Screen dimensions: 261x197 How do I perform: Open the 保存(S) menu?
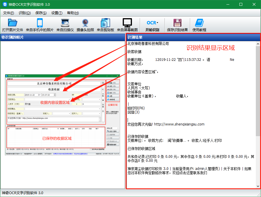(41, 13)
